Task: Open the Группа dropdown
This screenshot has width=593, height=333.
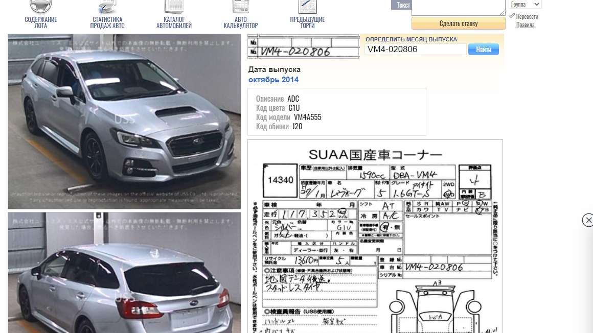Action: (526, 4)
